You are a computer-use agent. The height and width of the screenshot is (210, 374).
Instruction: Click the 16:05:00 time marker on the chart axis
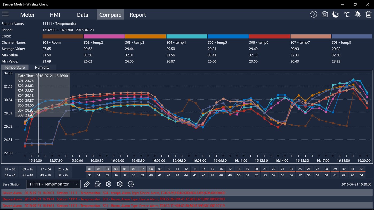coord(159,161)
